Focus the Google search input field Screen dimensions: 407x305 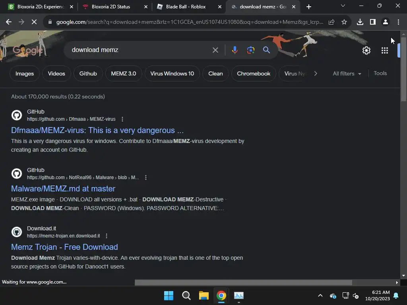click(140, 50)
